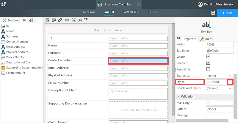Click the Supporting Documentation attach file area
This screenshot has width=238, height=123.
pyautogui.click(x=138, y=110)
